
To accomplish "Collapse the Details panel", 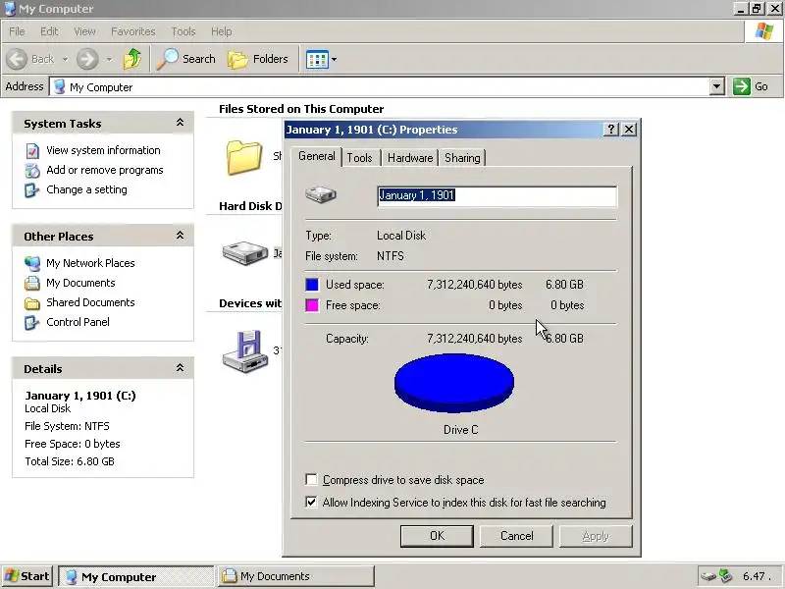I will coord(180,368).
